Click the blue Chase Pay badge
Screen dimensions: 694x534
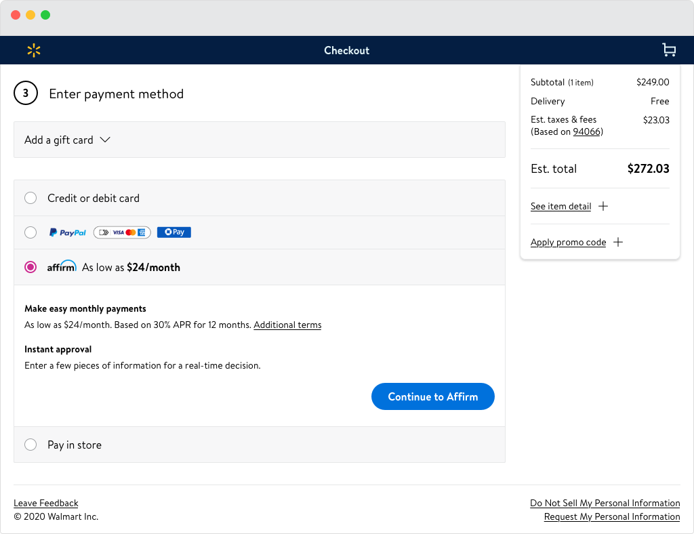(174, 232)
